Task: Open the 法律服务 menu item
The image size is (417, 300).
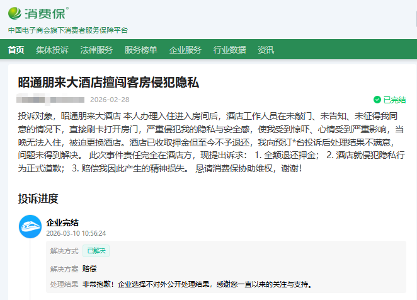Action: [x=96, y=50]
